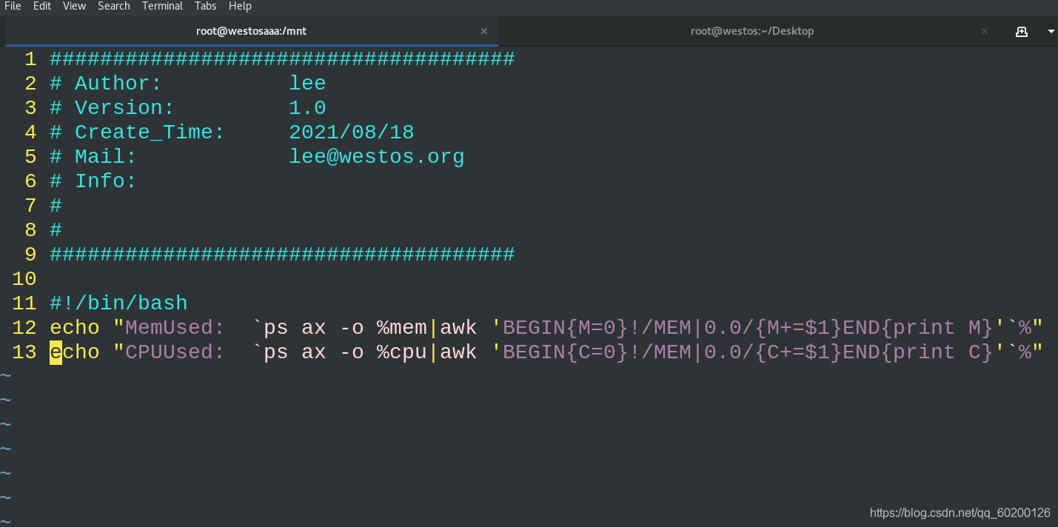Click the new tab icon
The image size is (1058, 527).
tap(1022, 31)
